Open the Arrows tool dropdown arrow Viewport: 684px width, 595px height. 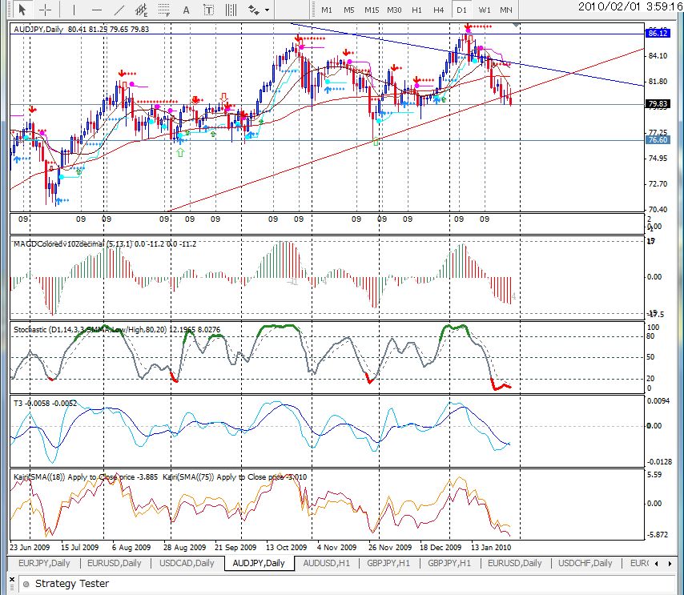(267, 10)
